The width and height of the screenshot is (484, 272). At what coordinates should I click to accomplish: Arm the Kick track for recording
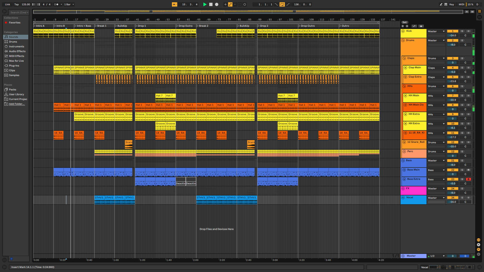click(468, 31)
